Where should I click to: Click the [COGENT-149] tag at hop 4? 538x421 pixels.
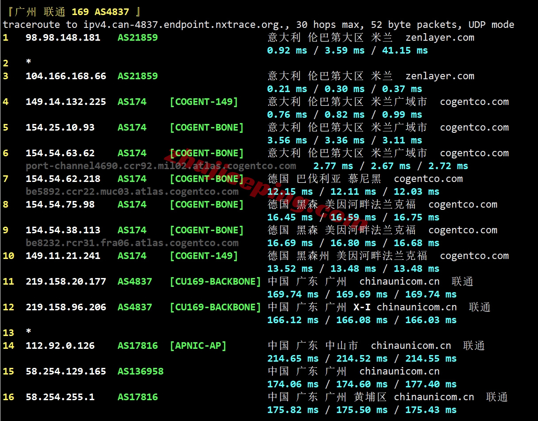click(204, 102)
